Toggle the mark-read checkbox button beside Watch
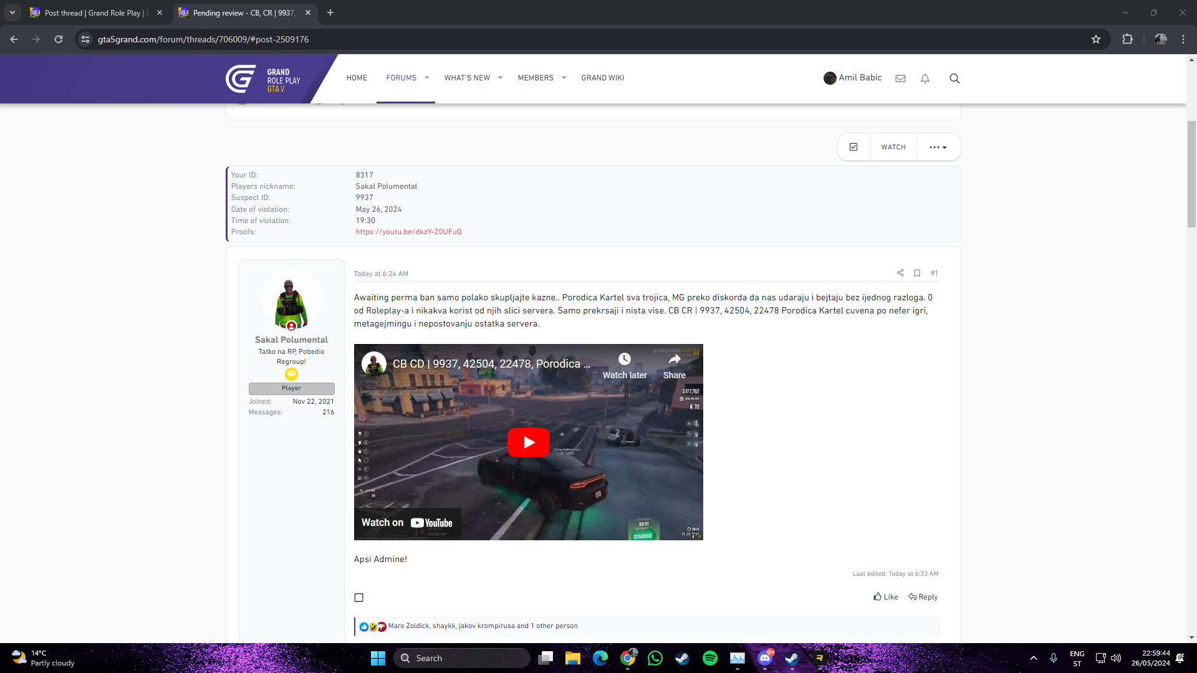Screen dimensions: 1197x673 (853, 147)
